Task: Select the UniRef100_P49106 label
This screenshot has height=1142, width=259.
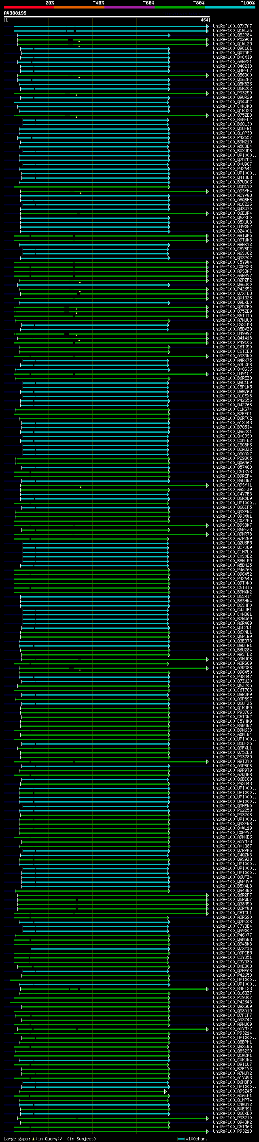Action: tap(232, 342)
